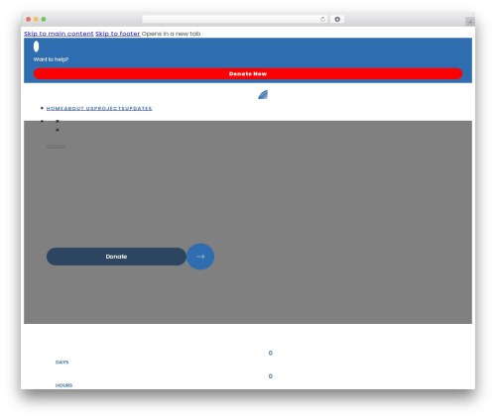This screenshot has width=496, height=419.
Task: Click the browser address bar
Action: click(x=230, y=19)
